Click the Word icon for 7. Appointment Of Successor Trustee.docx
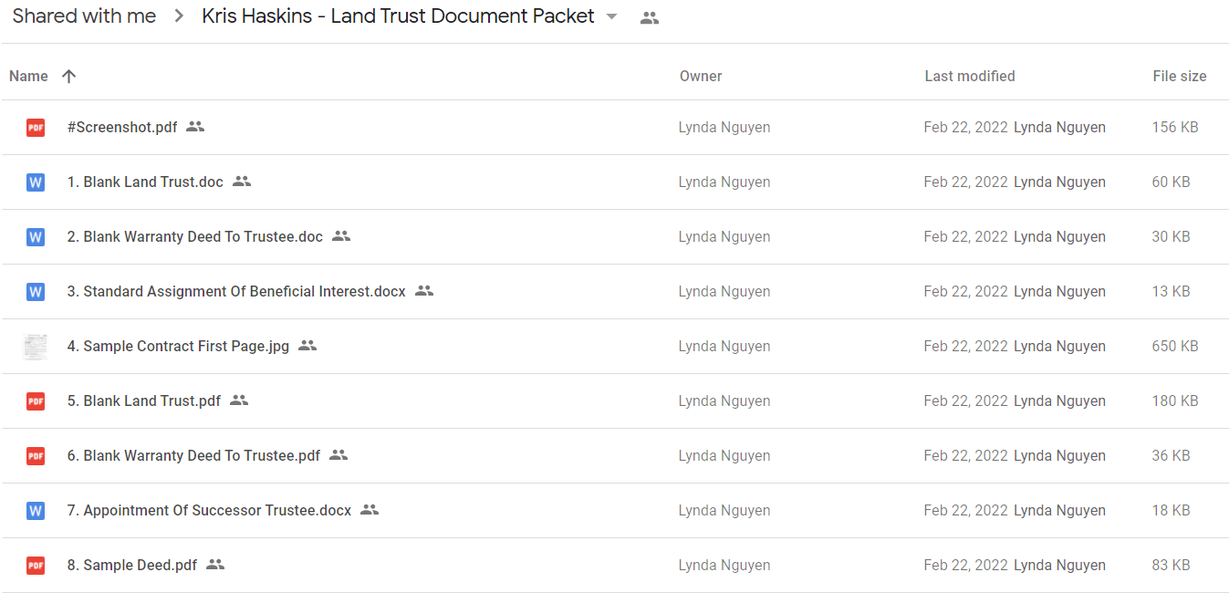Image resolution: width=1229 pixels, height=593 pixels. (36, 511)
